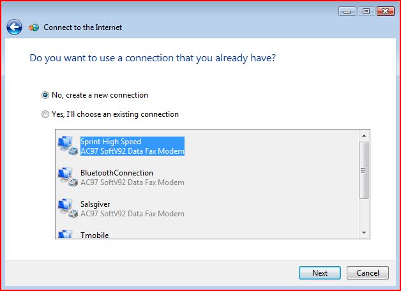Cancel the connection wizard
This screenshot has height=291, width=401.
tap(368, 273)
